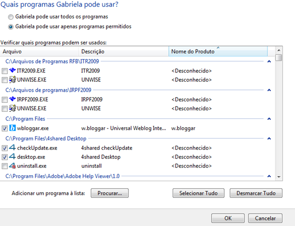
Task: Uncheck the wbloggar.exe checkbox
Action: coord(5,129)
